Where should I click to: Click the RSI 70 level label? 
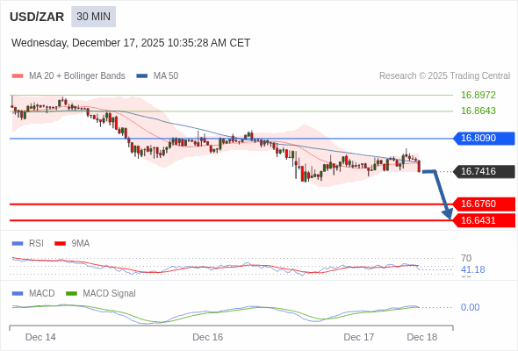click(x=466, y=258)
